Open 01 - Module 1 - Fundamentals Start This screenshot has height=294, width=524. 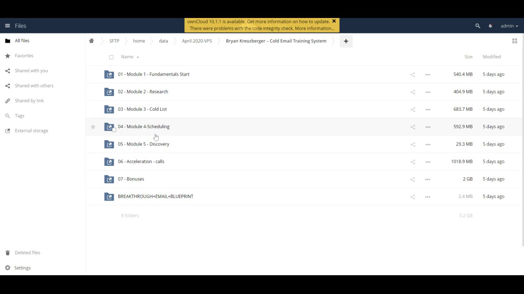(154, 74)
